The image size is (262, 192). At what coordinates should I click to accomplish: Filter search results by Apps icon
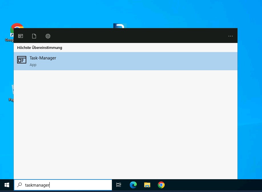tap(21, 36)
